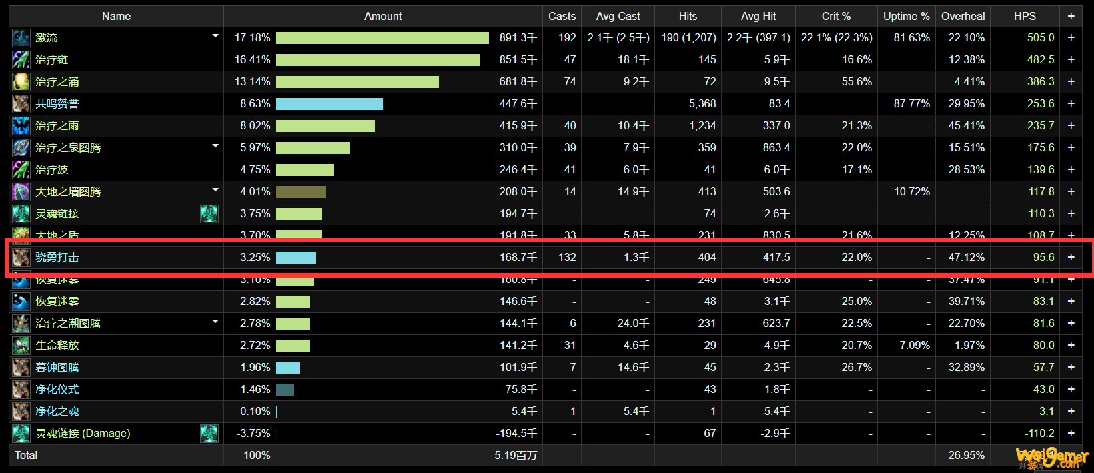Click the 5.19百万 total amount

tap(516, 456)
